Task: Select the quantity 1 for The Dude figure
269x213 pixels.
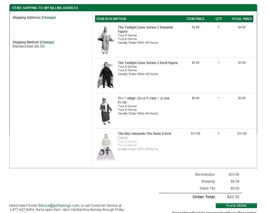Action: point(218,133)
